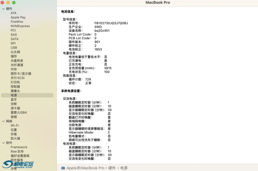Open 音频 sidebar entry
Image resolution: width=258 pixels, height=171 pixels.
pos(14,117)
